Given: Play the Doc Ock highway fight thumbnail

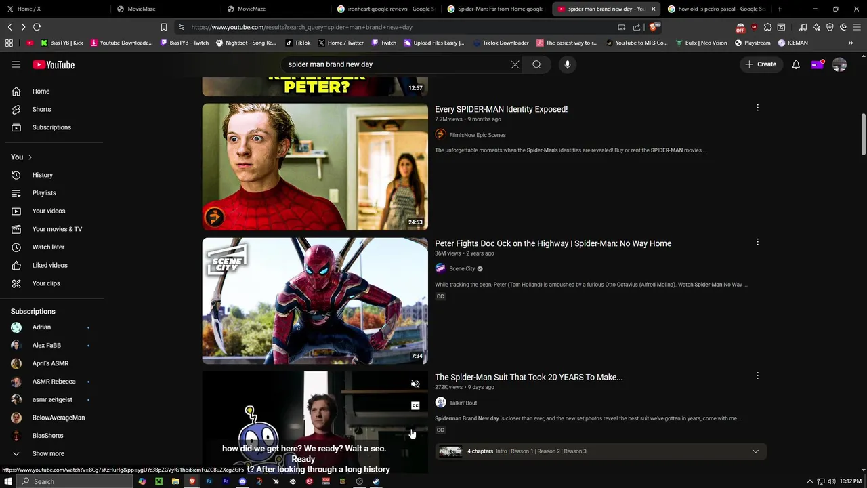Looking at the screenshot, I should pyautogui.click(x=315, y=301).
